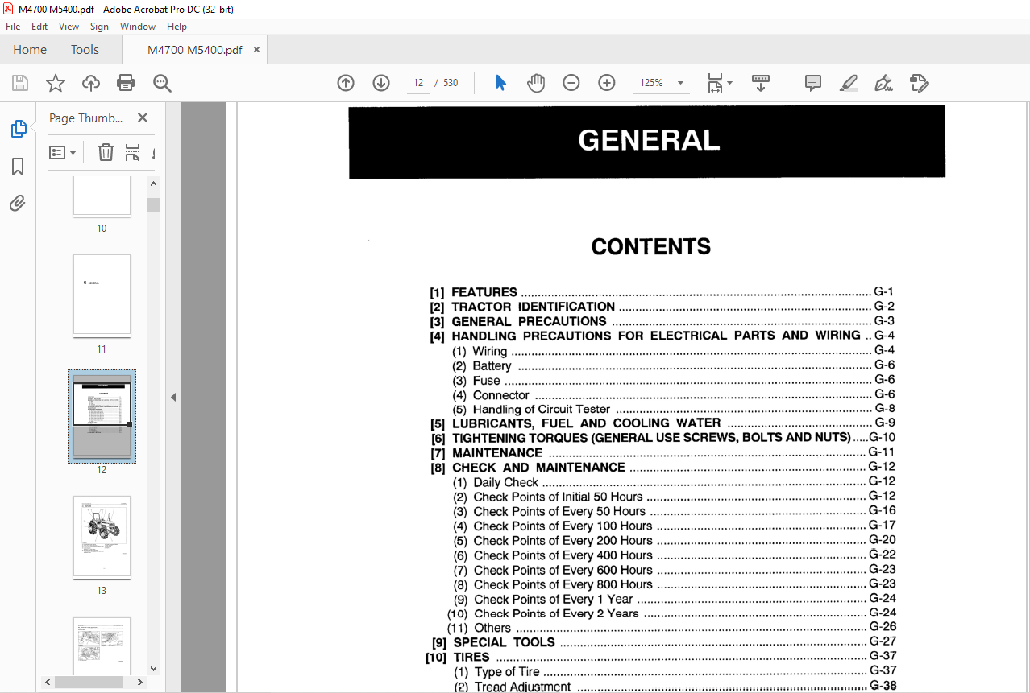Click the GENERAL banner title
This screenshot has height=693, width=1030.
coord(649,141)
